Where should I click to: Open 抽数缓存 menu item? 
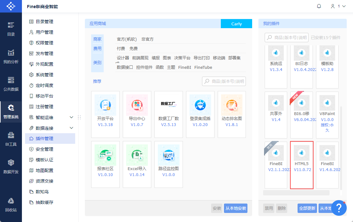point(50,202)
